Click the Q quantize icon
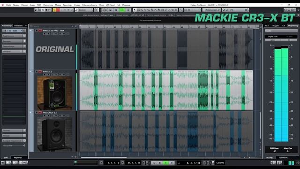 (224, 10)
